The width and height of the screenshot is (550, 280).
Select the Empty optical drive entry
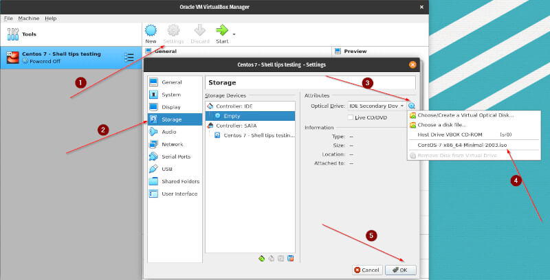[250, 116]
